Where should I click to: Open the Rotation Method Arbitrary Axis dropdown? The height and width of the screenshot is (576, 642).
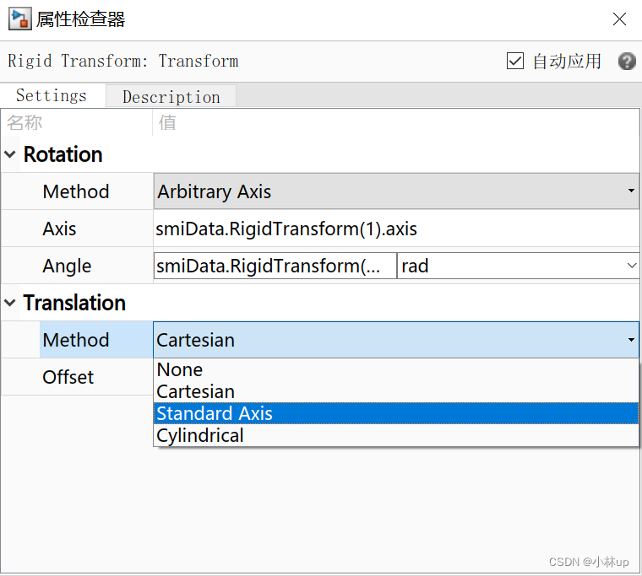click(396, 191)
